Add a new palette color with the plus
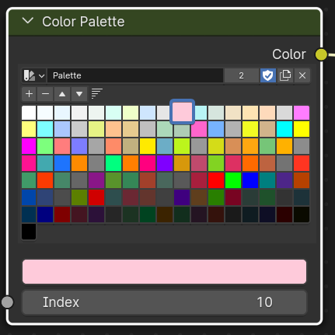The height and width of the screenshot is (335, 335). coord(30,94)
